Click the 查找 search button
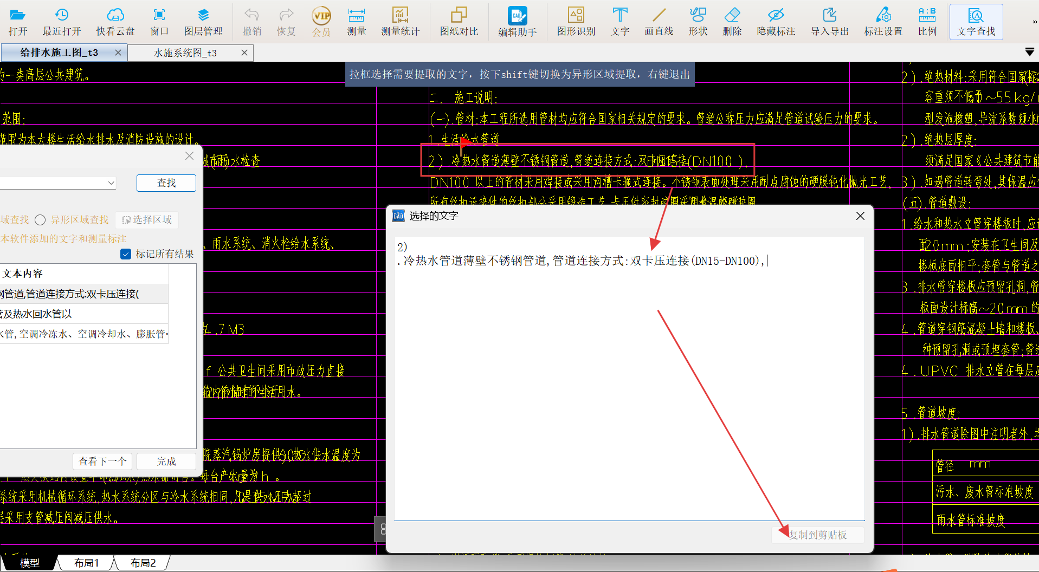Screen dimensions: 1039x572 [x=166, y=183]
